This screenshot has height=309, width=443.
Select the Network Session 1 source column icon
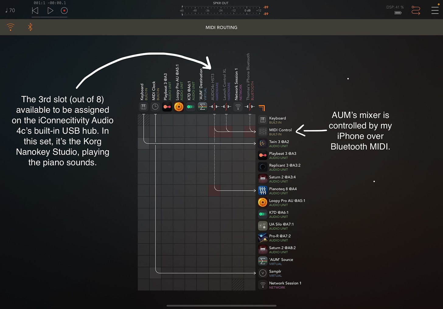tap(238, 107)
